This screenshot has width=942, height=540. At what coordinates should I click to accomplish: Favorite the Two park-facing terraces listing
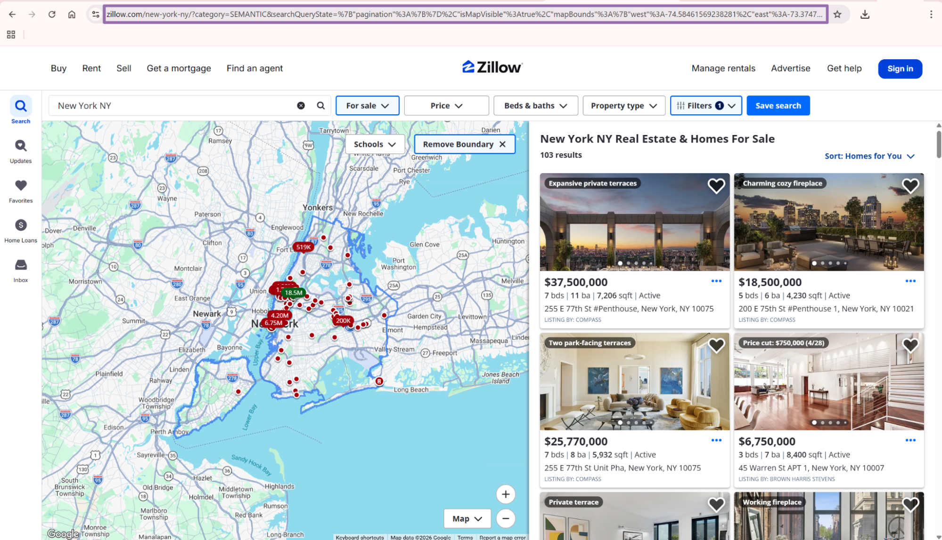(x=716, y=345)
